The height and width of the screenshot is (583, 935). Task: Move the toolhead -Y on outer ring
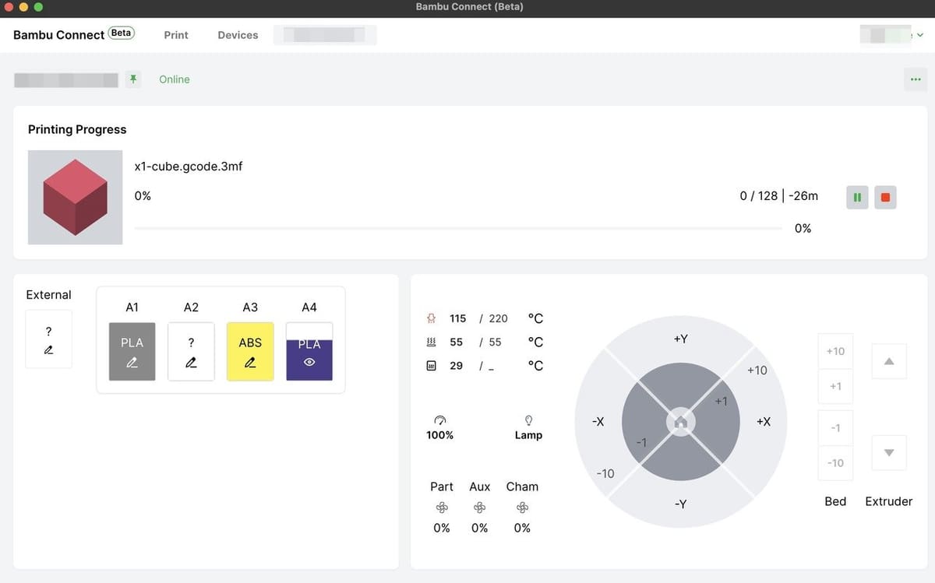680,504
